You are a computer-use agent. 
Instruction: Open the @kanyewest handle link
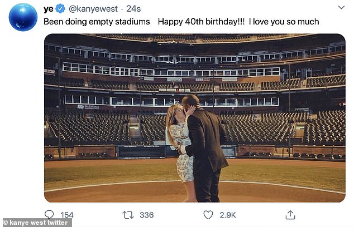click(x=90, y=8)
